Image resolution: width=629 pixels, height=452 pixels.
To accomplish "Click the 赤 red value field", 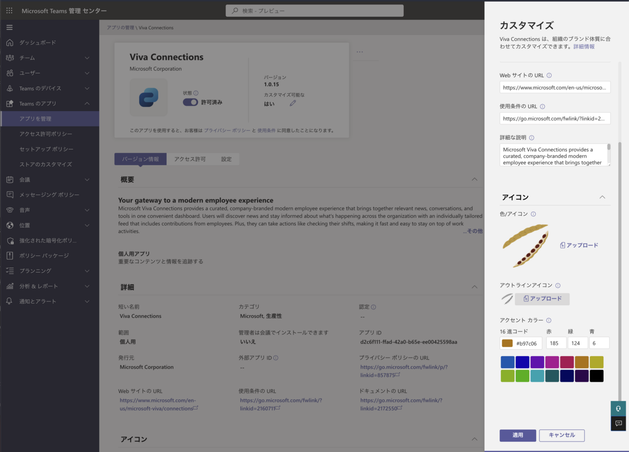I will coord(556,343).
